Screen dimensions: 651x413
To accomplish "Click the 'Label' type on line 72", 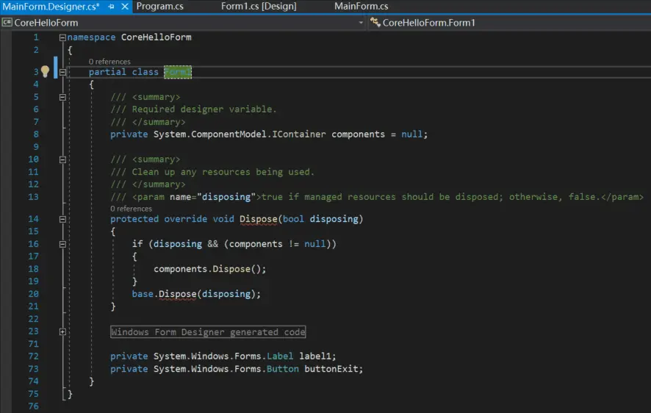I will tap(280, 356).
